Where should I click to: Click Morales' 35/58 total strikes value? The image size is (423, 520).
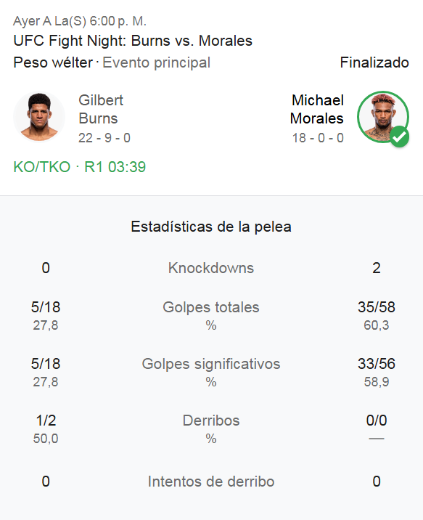pos(377,307)
